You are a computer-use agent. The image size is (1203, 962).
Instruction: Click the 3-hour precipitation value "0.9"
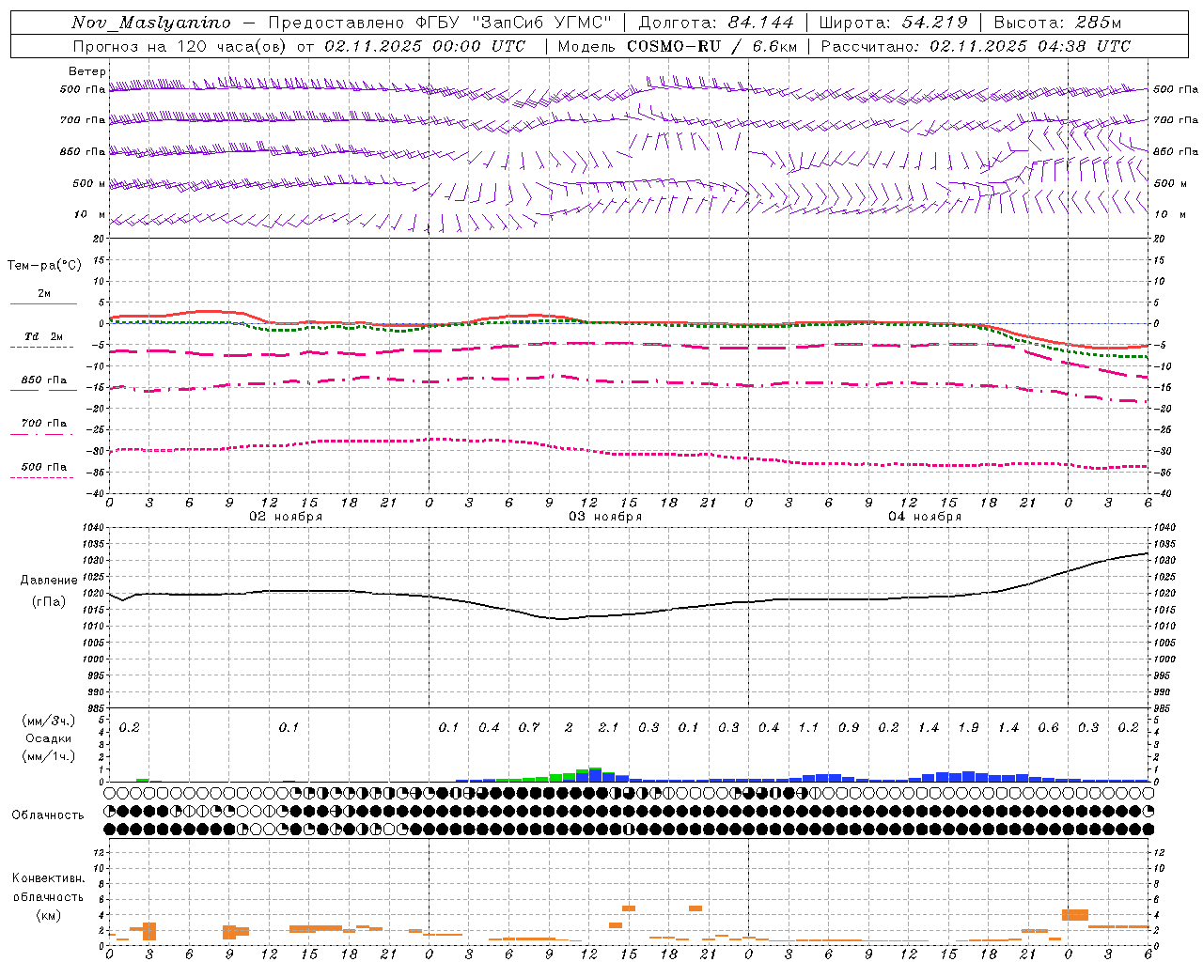click(x=849, y=728)
